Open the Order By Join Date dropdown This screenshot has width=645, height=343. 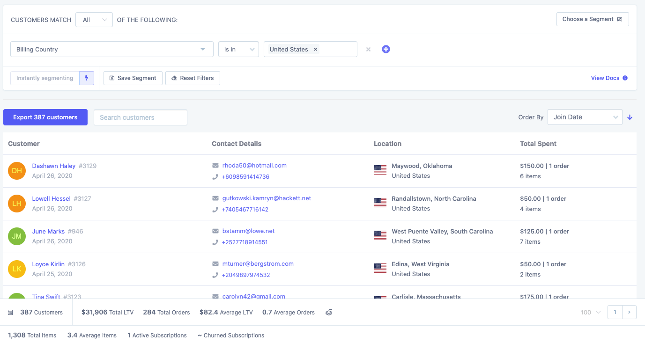[x=585, y=117]
